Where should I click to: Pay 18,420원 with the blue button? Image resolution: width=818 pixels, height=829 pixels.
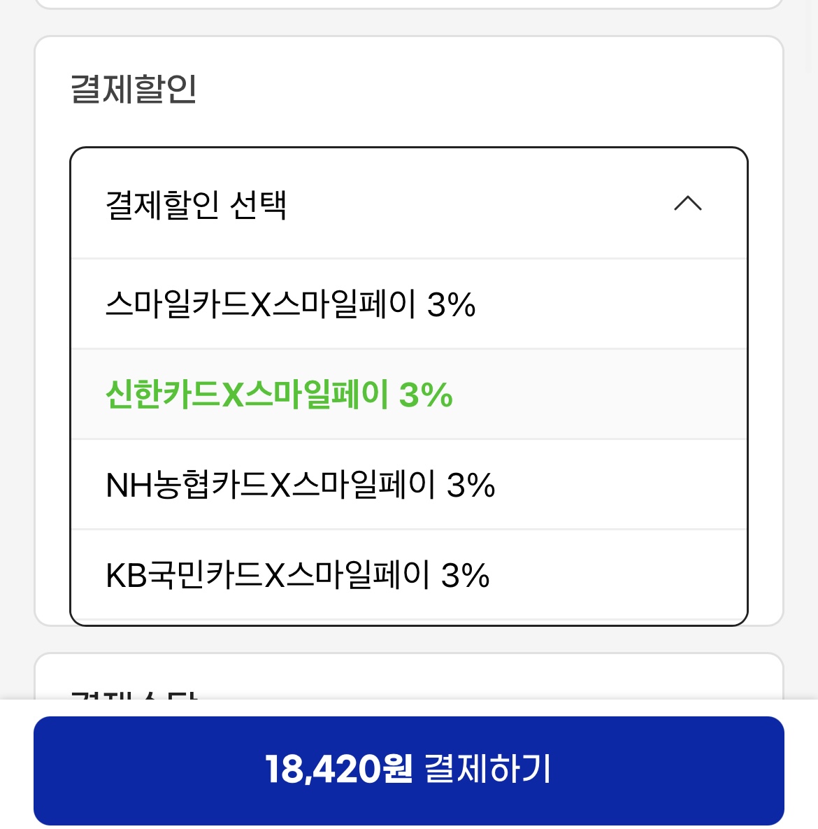click(408, 770)
